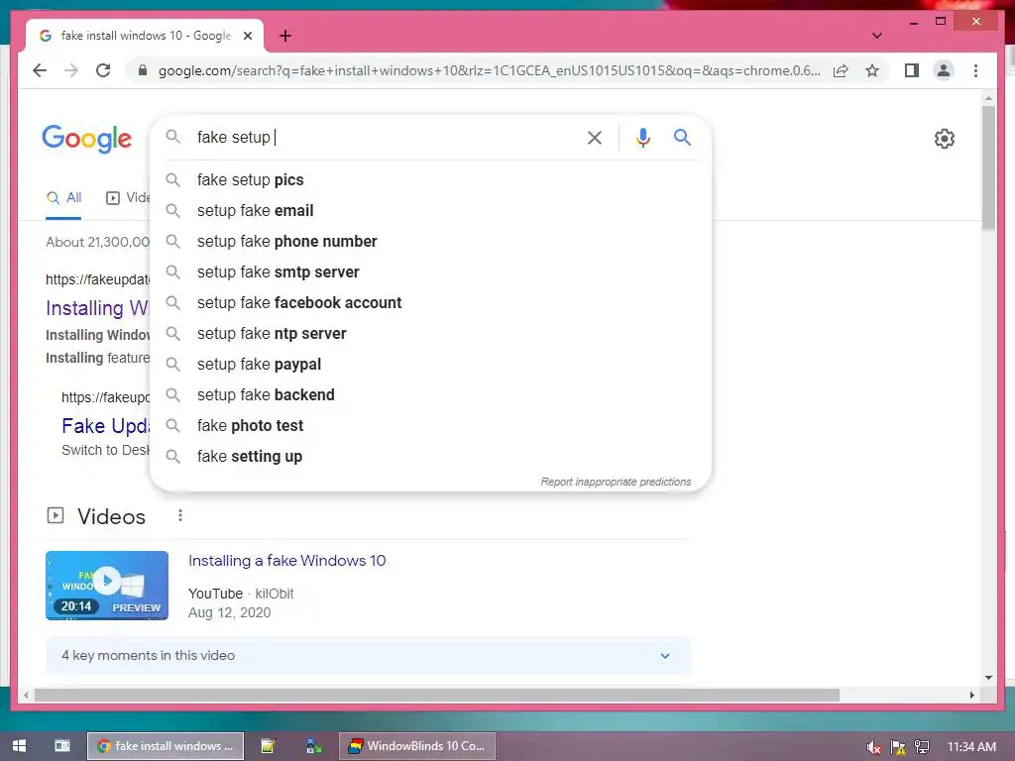The image size is (1015, 761).
Task: Click the muted volume tray icon
Action: pos(873,747)
